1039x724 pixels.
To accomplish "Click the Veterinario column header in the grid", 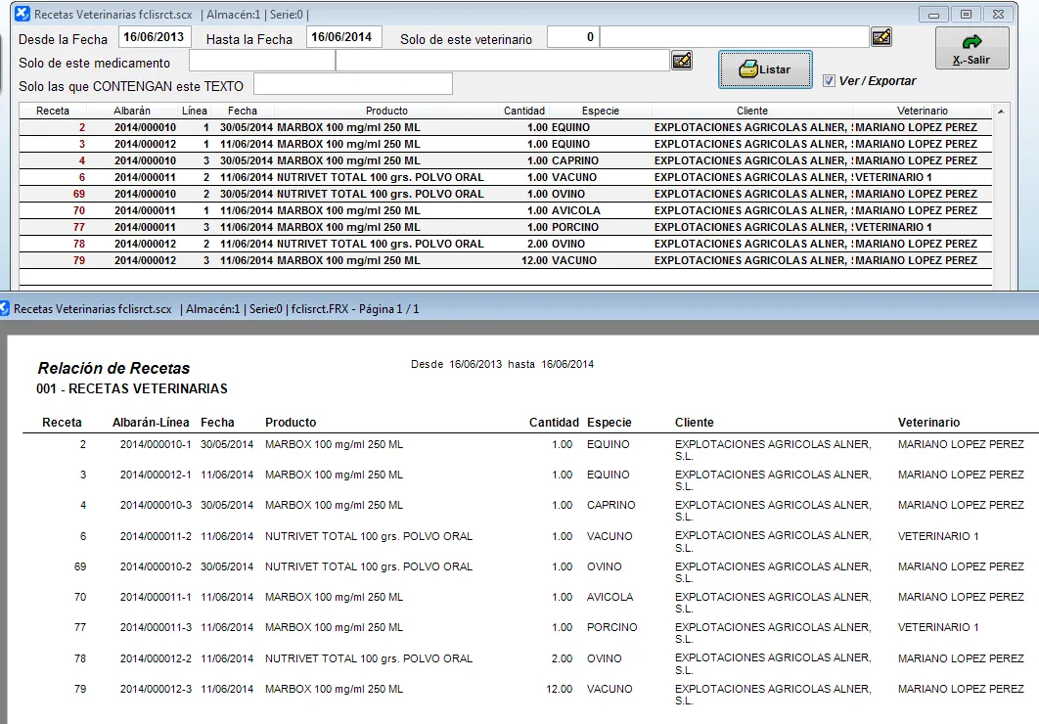I will [x=922, y=111].
